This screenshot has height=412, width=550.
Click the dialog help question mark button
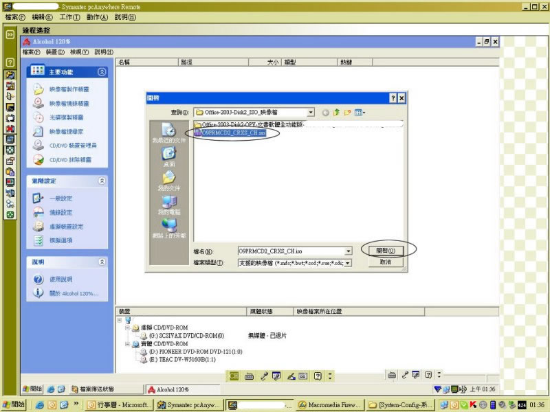point(393,98)
